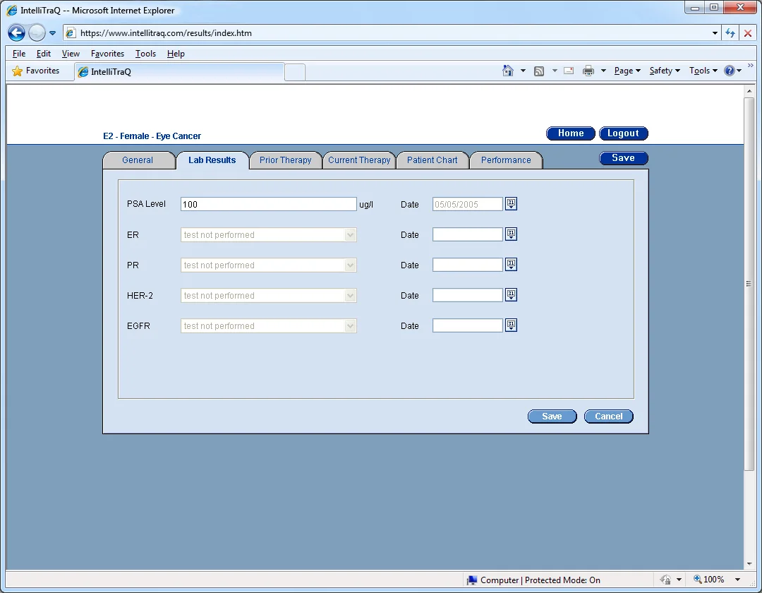Viewport: 762px width, 593px height.
Task: Expand zoom level dropdown arrow
Action: pos(737,580)
